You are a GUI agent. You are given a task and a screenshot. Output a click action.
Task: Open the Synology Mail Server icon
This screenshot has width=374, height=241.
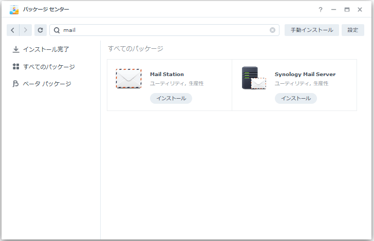tap(254, 78)
